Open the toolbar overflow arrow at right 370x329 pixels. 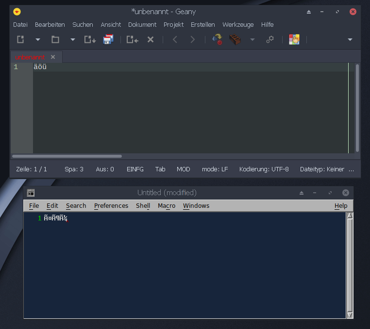(x=350, y=40)
